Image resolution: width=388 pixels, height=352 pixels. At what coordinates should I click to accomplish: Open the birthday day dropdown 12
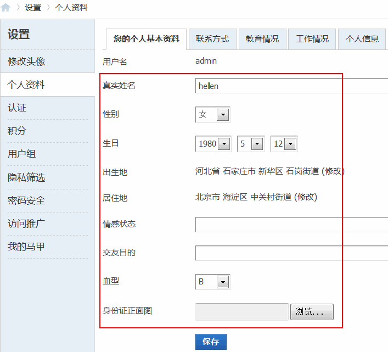click(x=284, y=143)
